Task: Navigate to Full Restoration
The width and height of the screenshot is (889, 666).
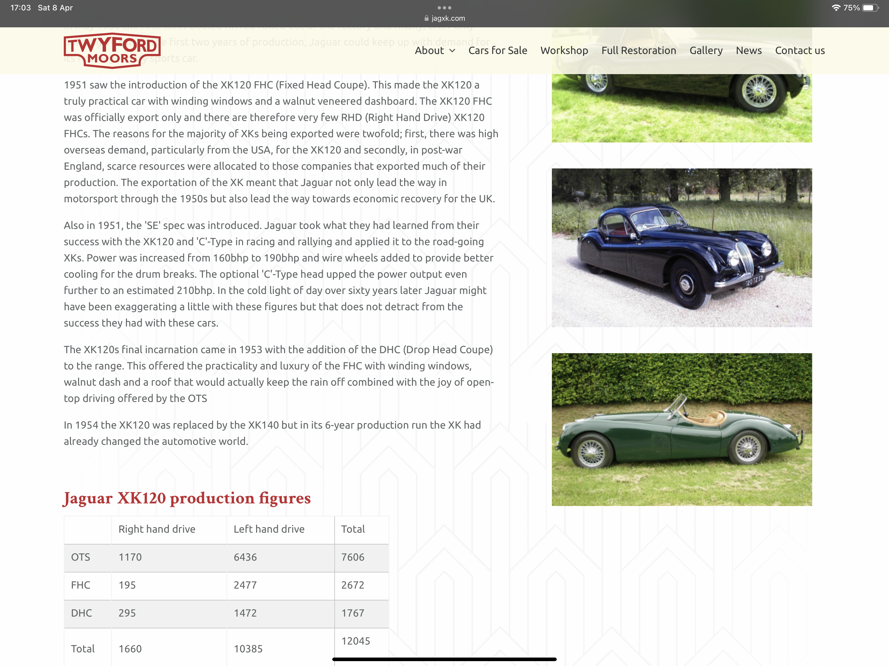Action: pos(639,51)
